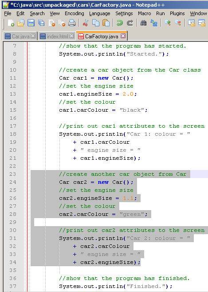Click the Zoom In magnifier icon
The height and width of the screenshot is (292, 208).
(x=168, y=23)
